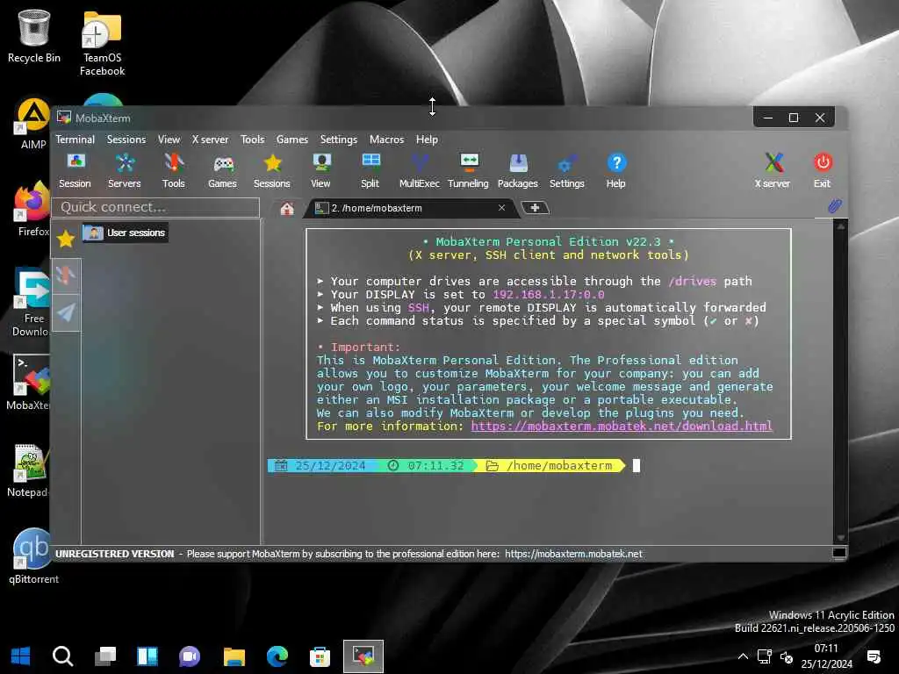Click the Split terminal toolbar icon
The height and width of the screenshot is (674, 899).
coord(370,171)
